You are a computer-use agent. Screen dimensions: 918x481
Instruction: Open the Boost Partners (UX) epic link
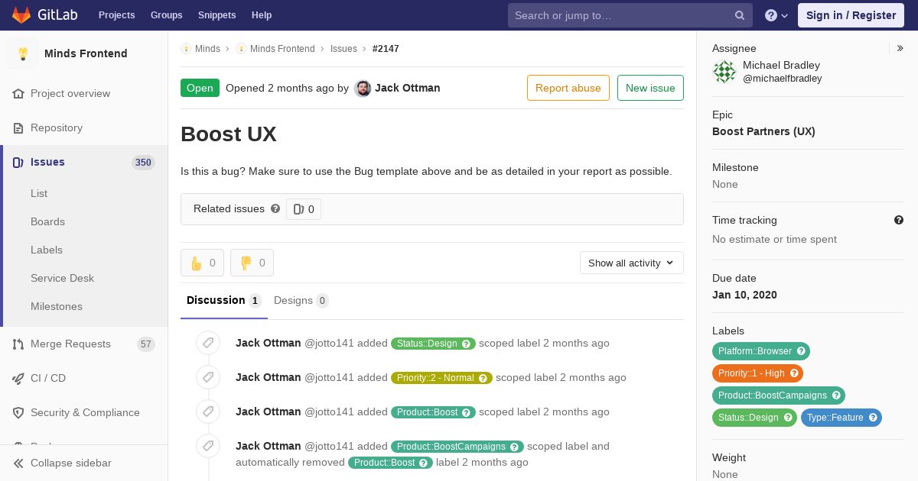(763, 131)
